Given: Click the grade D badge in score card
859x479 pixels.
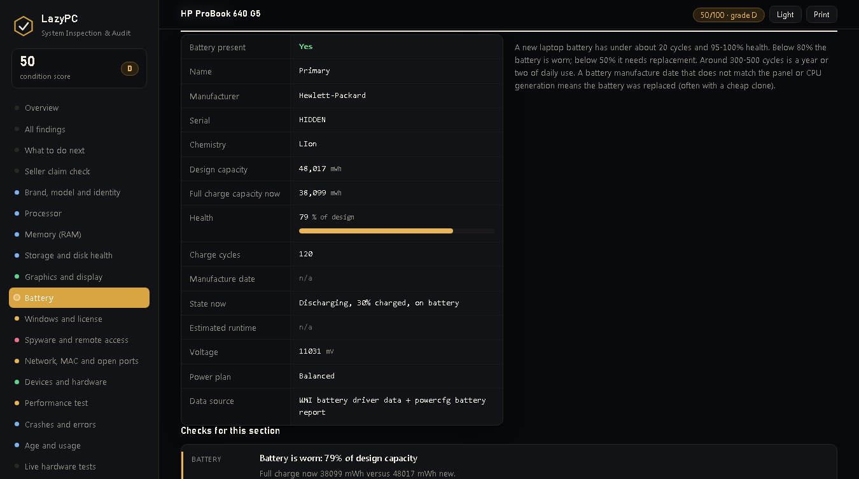Looking at the screenshot, I should click(130, 69).
